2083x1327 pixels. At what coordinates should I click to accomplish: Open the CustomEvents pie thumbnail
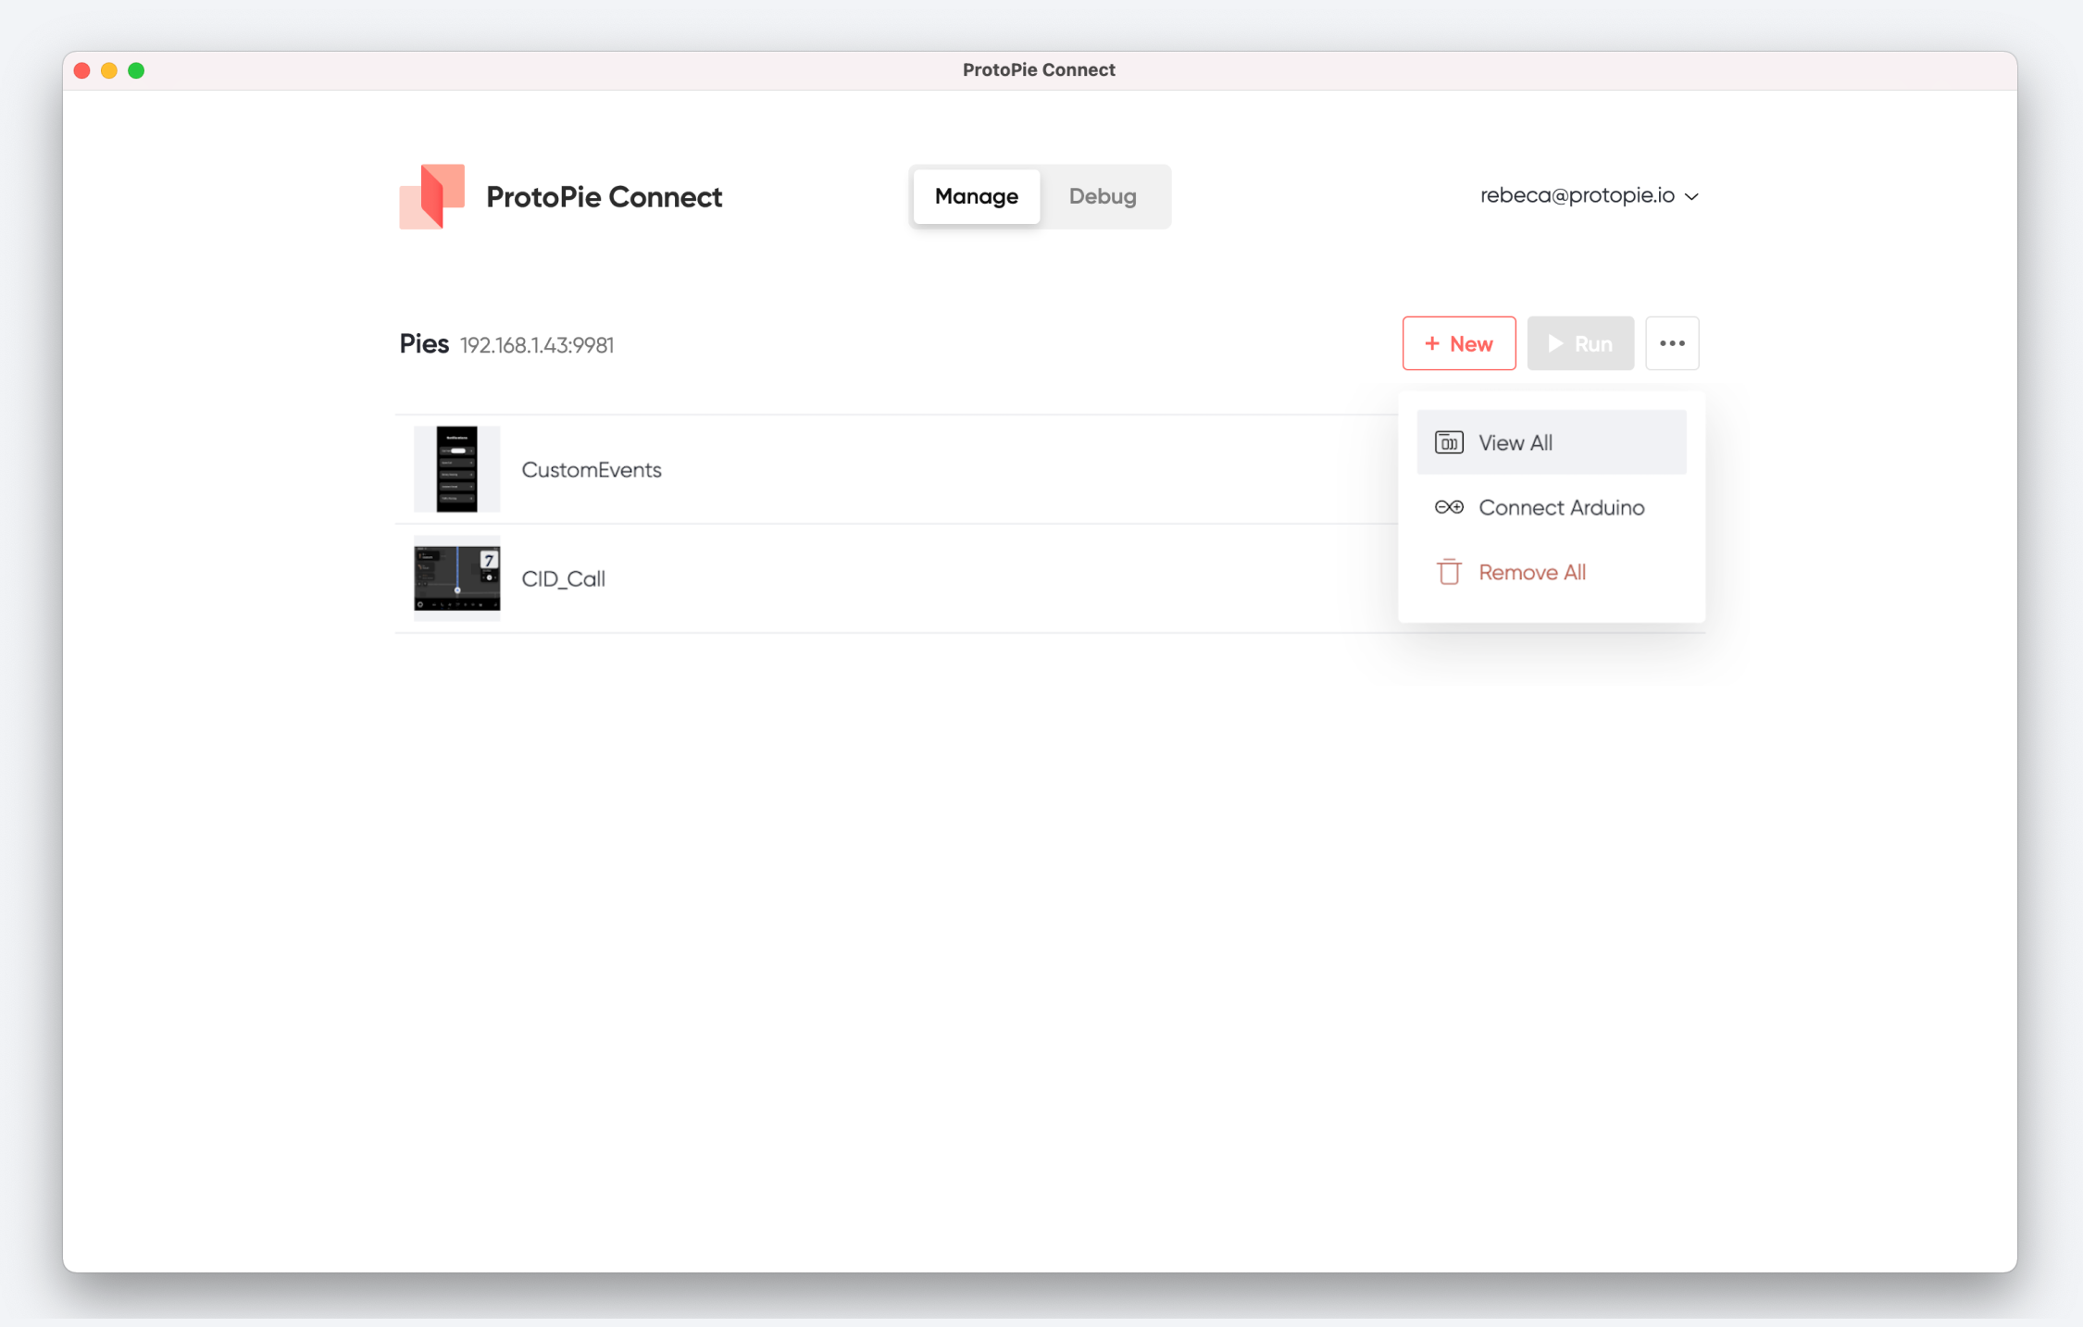456,469
